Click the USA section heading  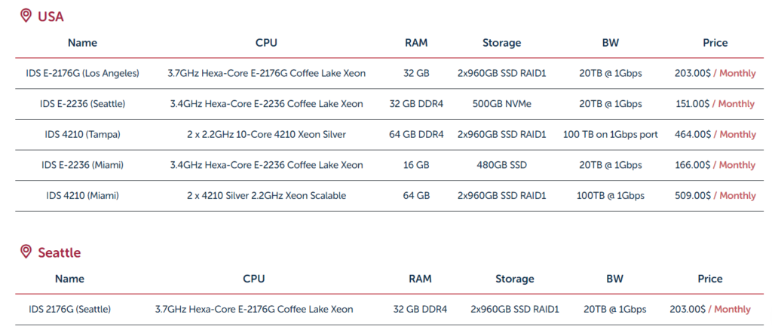click(51, 17)
